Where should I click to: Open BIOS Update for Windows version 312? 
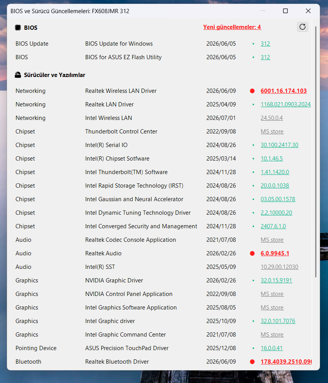coord(265,44)
